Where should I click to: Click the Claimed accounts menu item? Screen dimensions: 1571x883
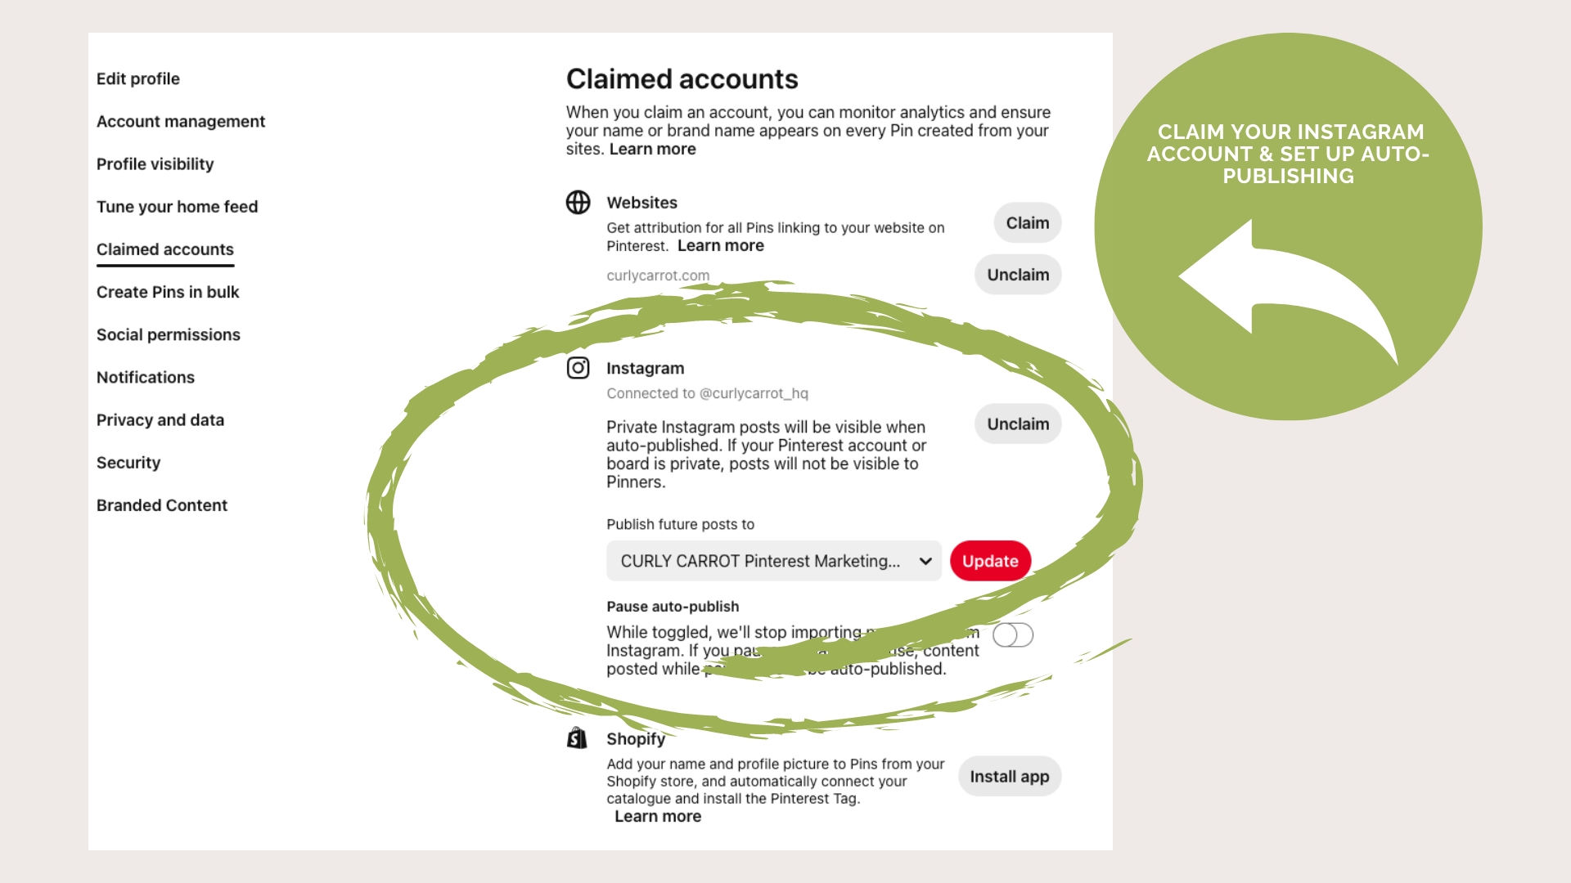pos(164,249)
